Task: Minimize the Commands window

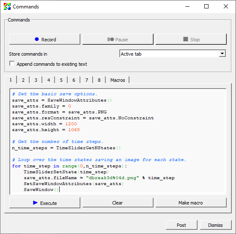Action: [x=187, y=6]
